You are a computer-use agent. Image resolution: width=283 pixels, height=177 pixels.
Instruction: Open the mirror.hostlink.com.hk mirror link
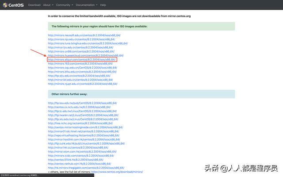coord(84,139)
